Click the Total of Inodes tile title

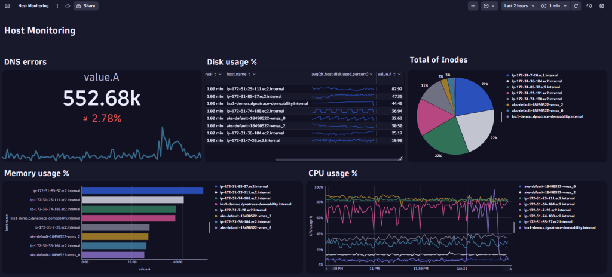click(x=439, y=60)
